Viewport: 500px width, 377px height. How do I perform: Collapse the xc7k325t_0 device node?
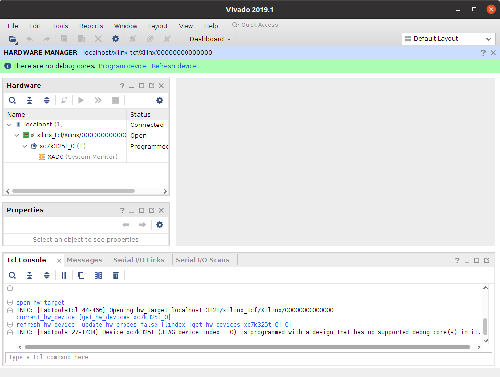(25, 146)
